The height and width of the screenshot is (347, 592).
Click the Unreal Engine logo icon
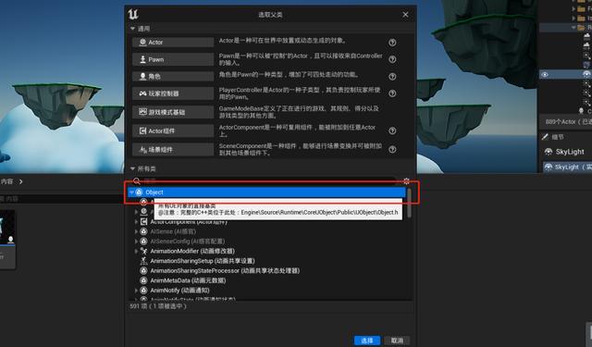coord(133,15)
